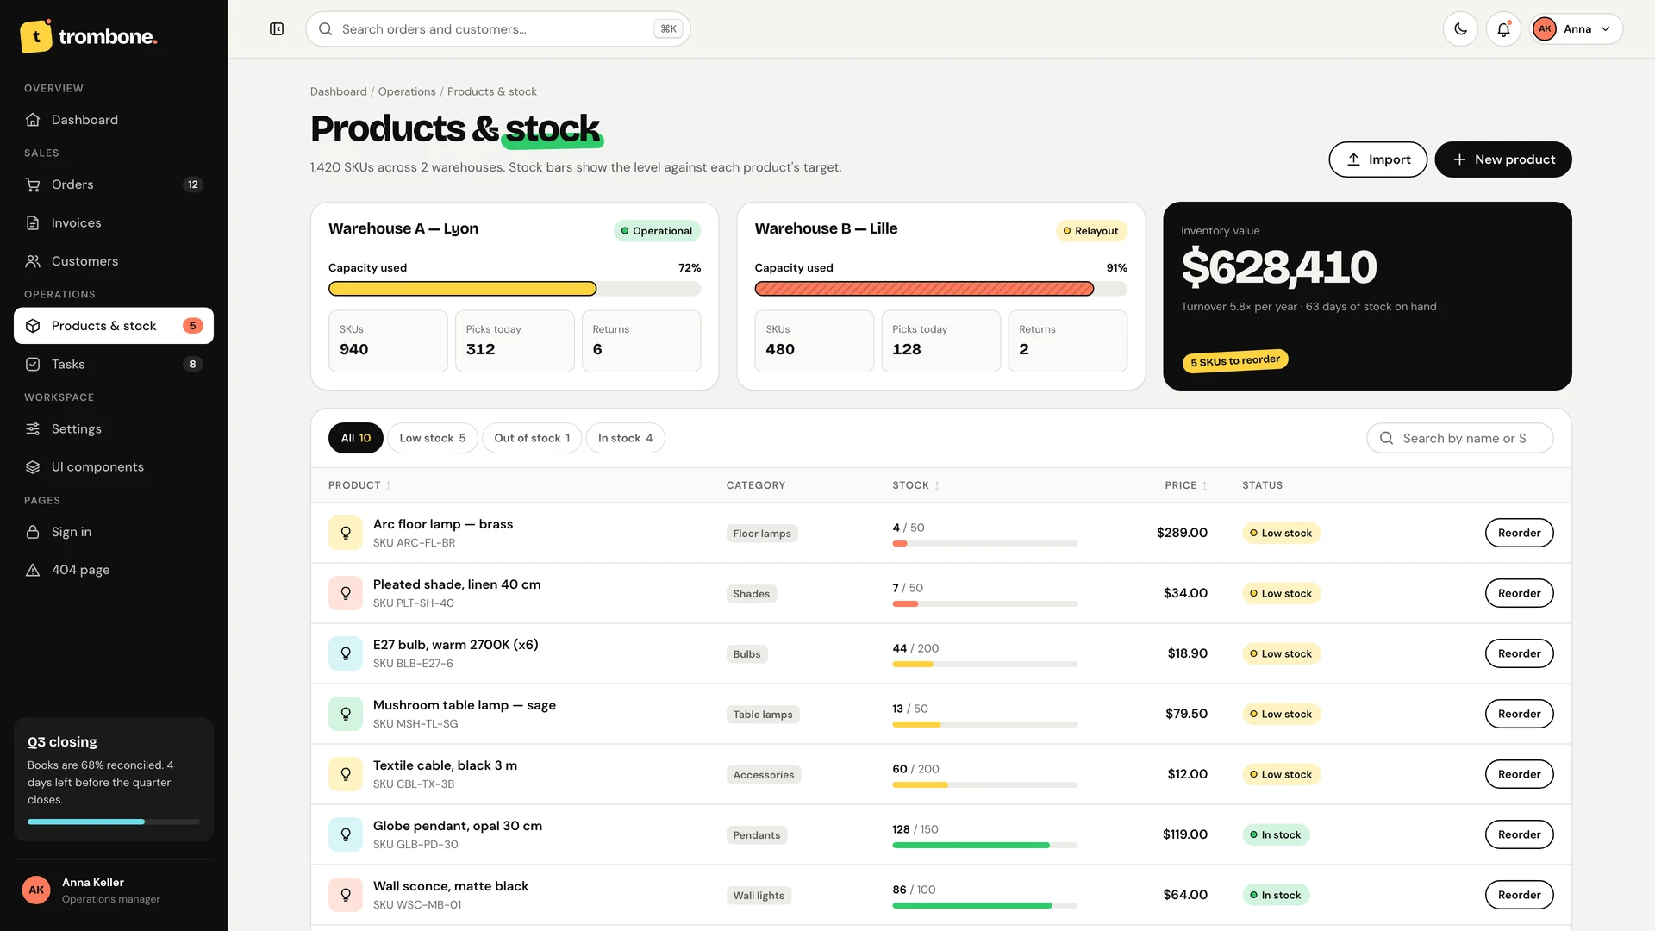
Task: Reorder E27 bulb, warm 2700K
Action: coord(1519,653)
